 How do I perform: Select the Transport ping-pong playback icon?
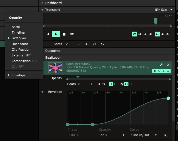pos(140,34)
